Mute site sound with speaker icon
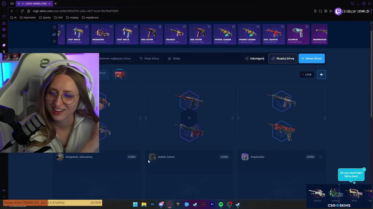This screenshot has height=209, width=373. click(x=321, y=75)
